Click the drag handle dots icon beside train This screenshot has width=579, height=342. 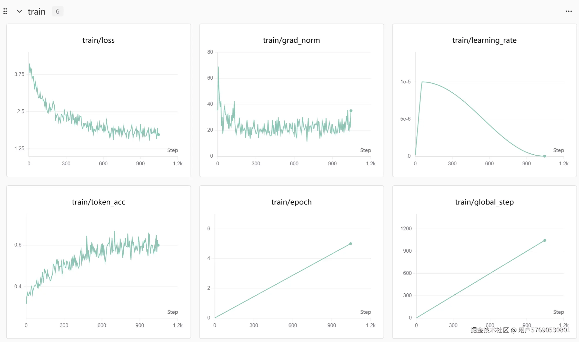5,11
